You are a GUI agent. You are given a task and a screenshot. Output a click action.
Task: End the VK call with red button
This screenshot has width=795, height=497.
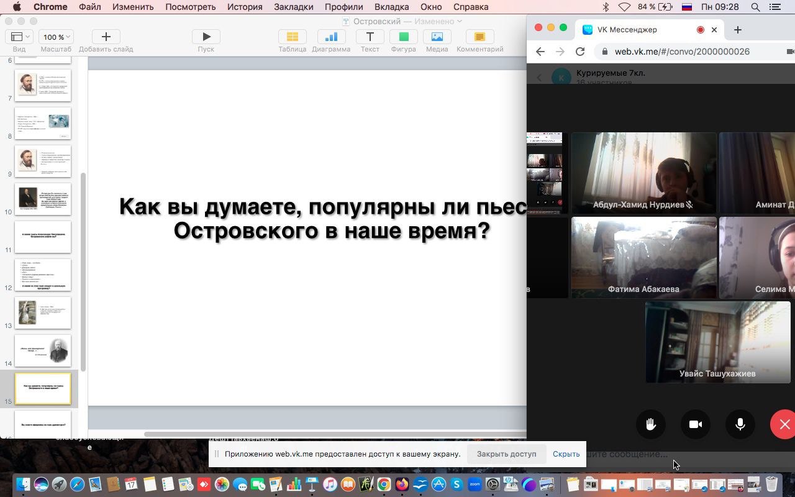point(784,424)
